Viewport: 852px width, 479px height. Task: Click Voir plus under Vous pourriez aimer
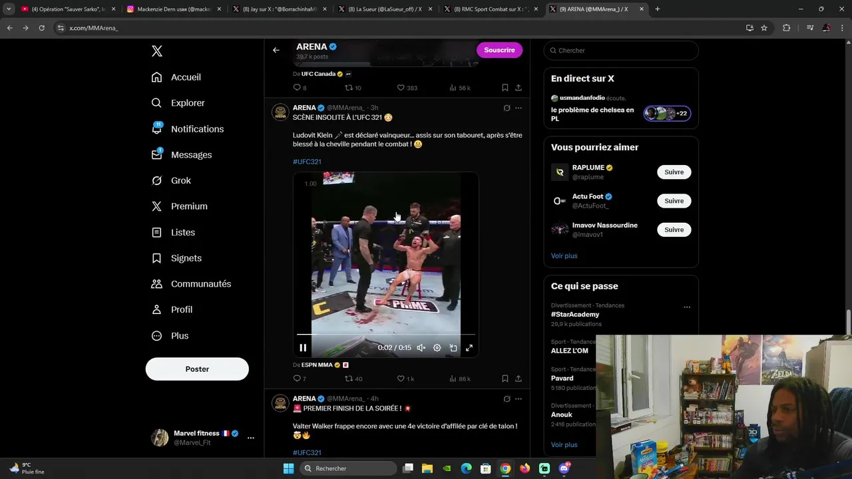pyautogui.click(x=564, y=256)
